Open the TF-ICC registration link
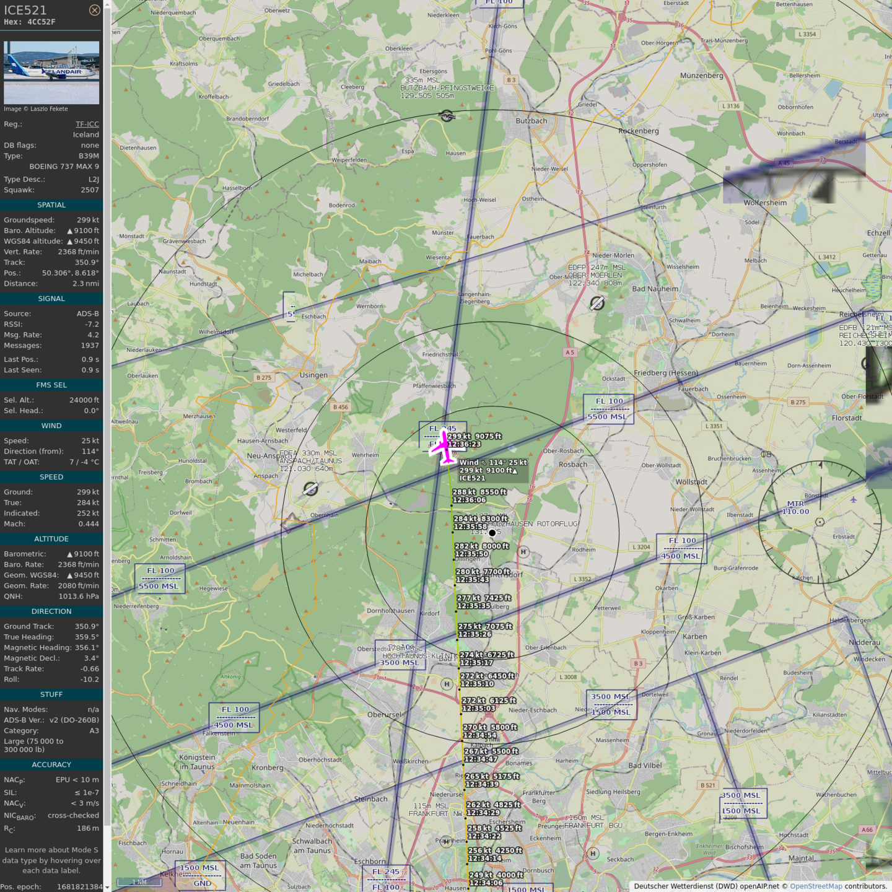 click(87, 124)
